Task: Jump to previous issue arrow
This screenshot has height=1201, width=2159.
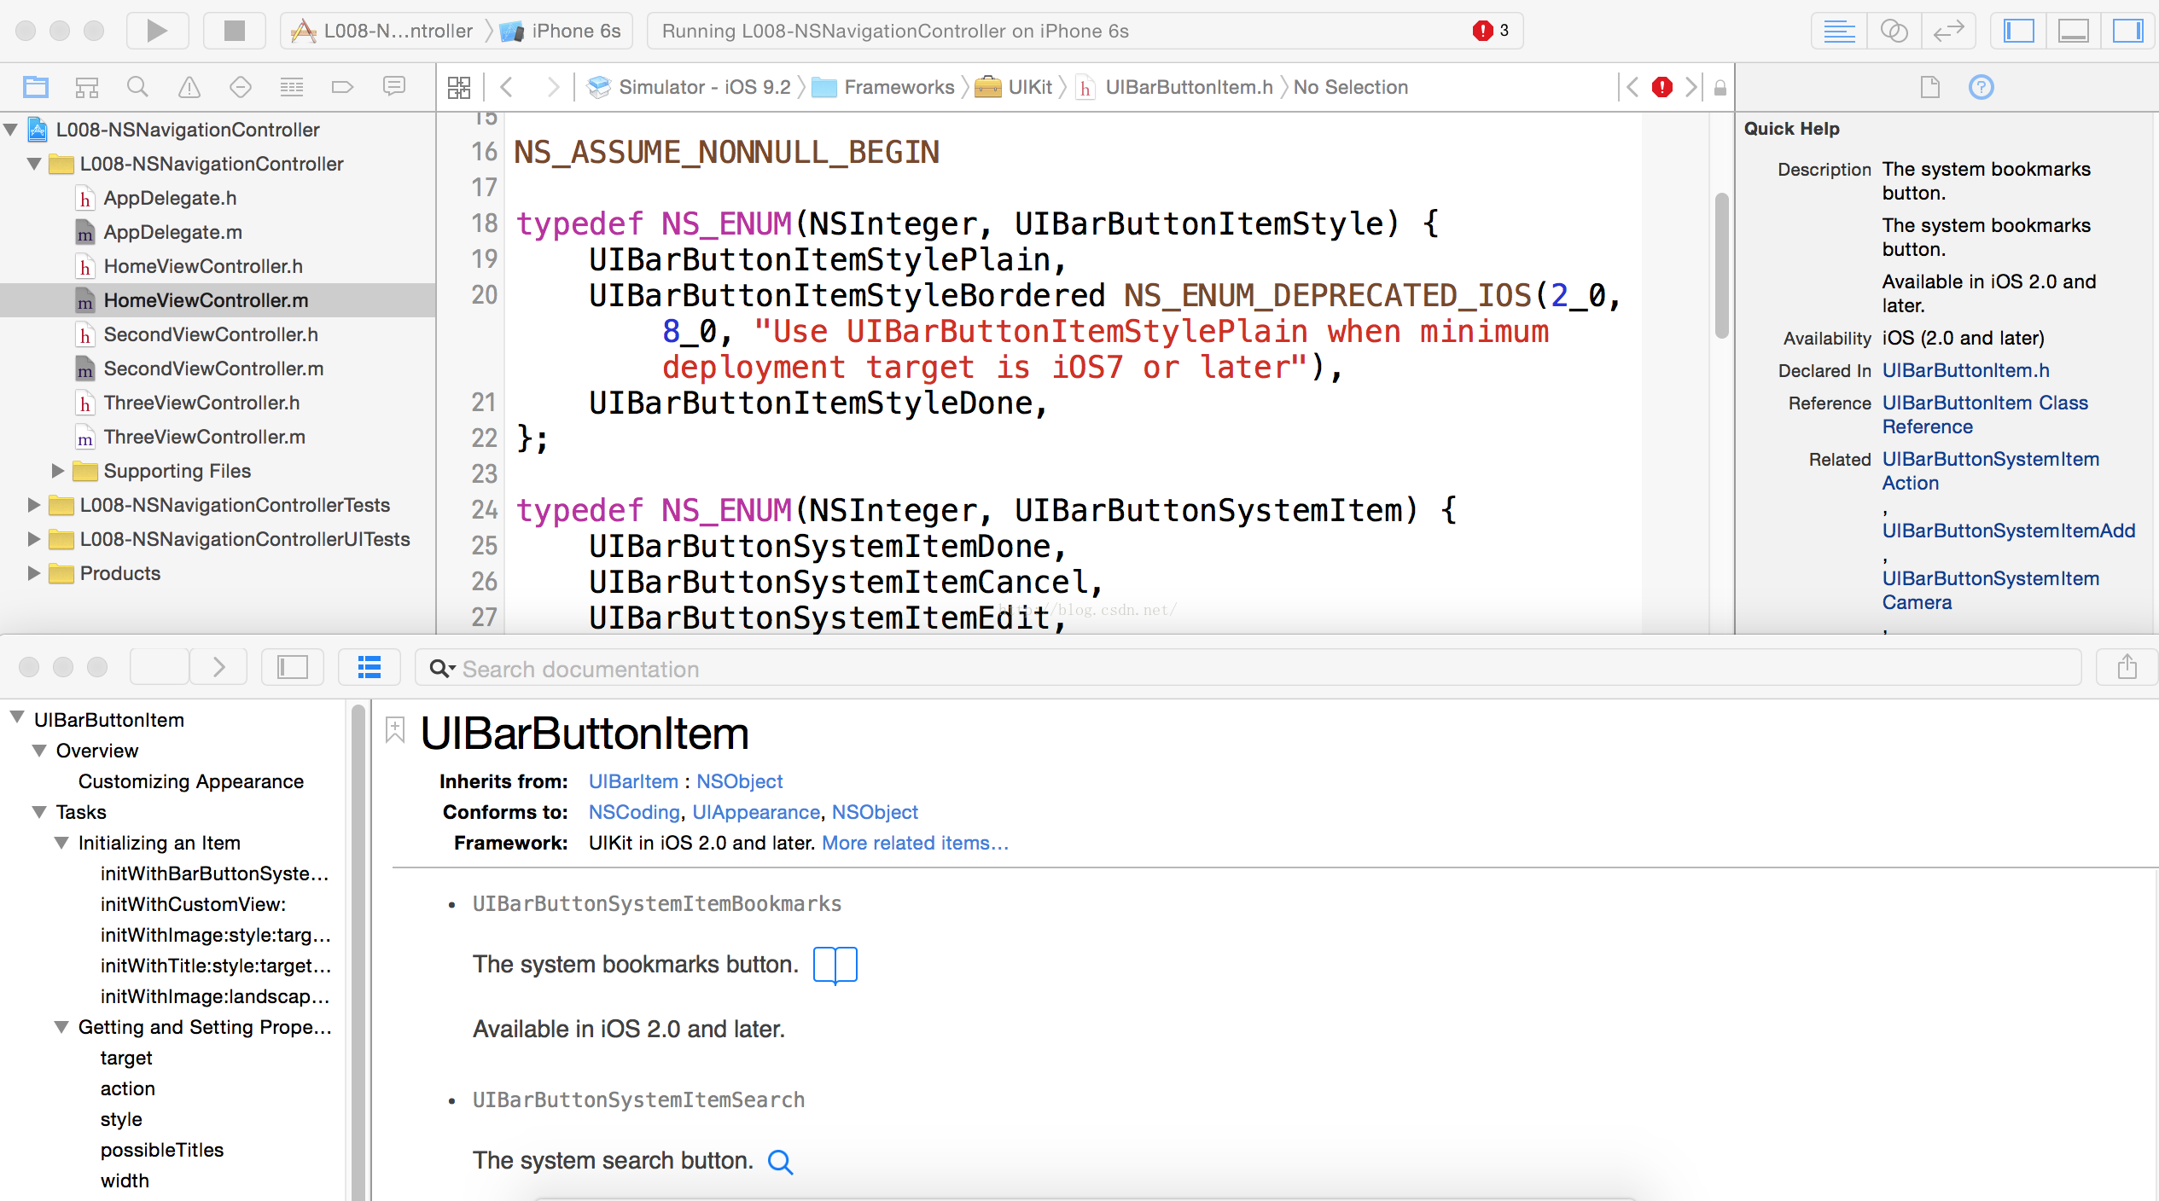Action: pyautogui.click(x=1632, y=87)
